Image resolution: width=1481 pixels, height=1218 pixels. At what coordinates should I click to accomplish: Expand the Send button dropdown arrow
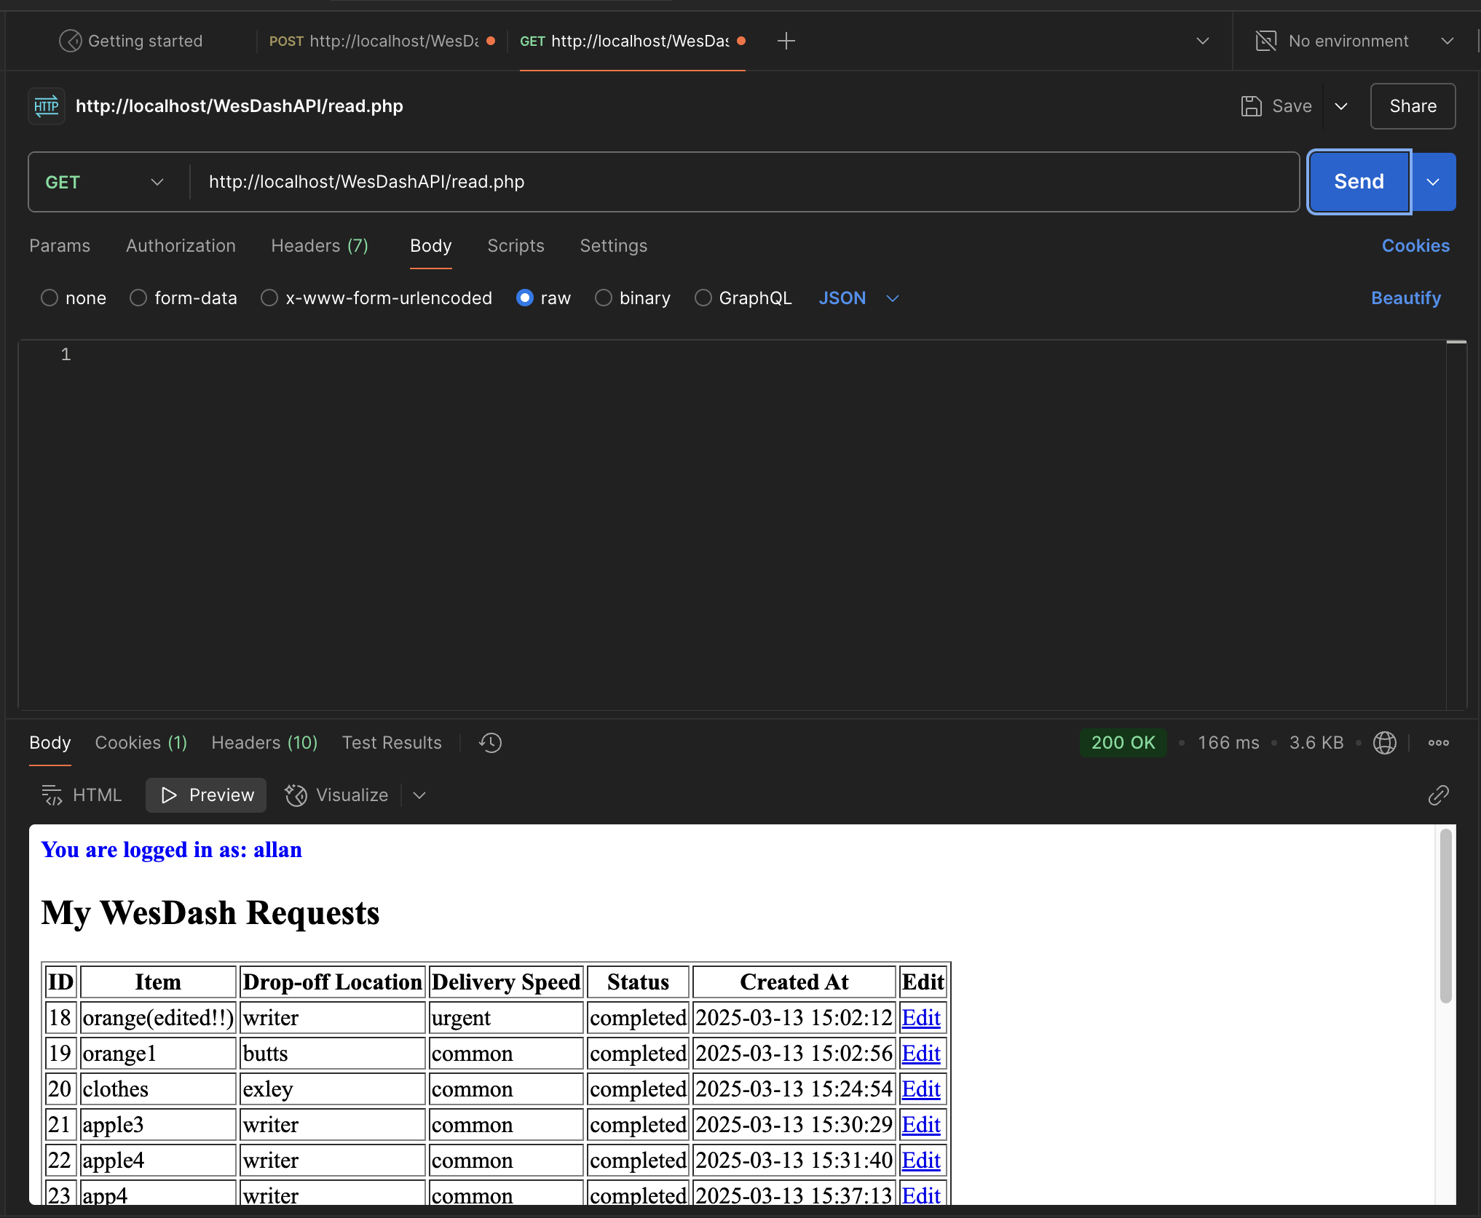point(1433,182)
